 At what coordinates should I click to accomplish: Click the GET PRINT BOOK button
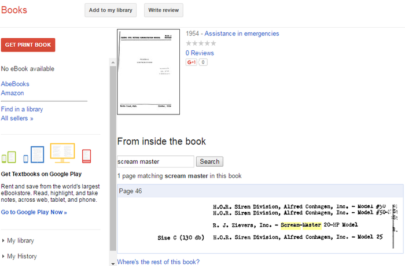[28, 45]
